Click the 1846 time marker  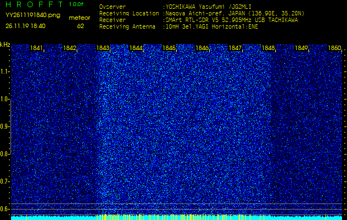pos(202,48)
